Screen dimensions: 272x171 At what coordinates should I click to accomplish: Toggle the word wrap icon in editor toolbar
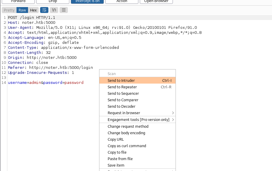tap(44, 10)
